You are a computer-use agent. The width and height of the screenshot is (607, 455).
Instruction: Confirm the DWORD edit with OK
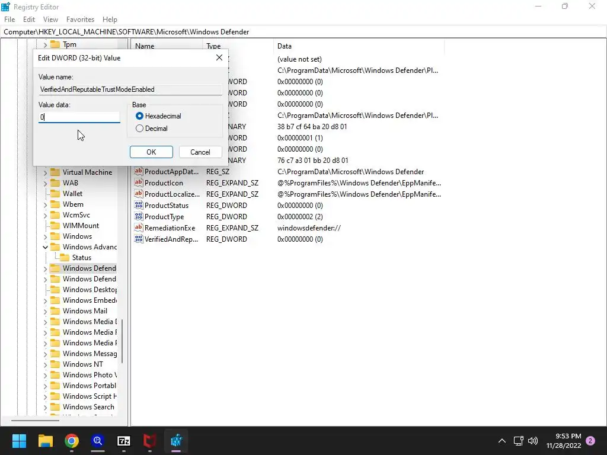pos(151,152)
